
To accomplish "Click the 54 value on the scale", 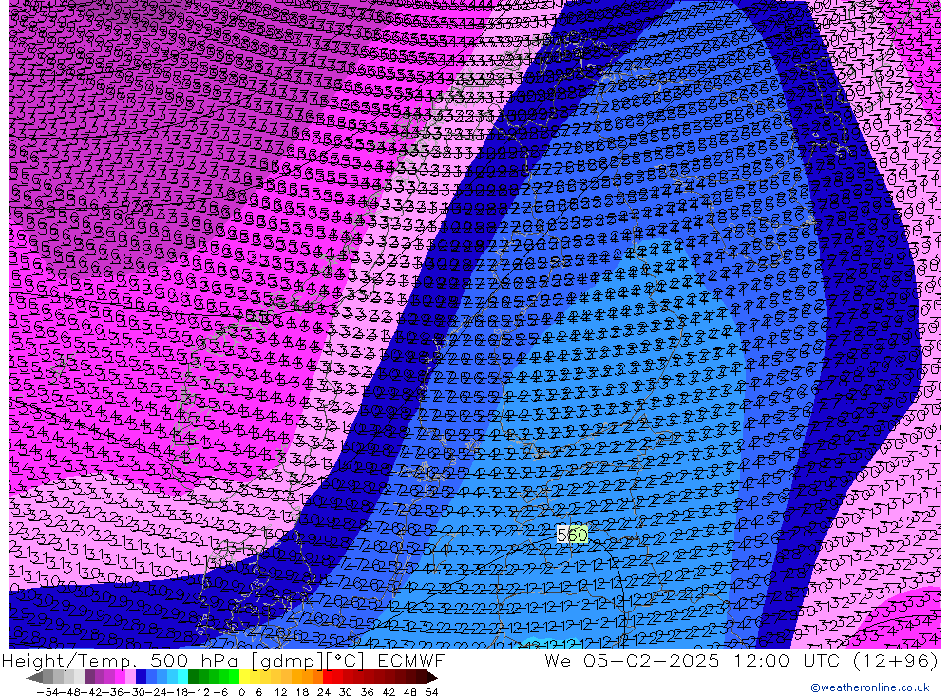I will (431, 691).
